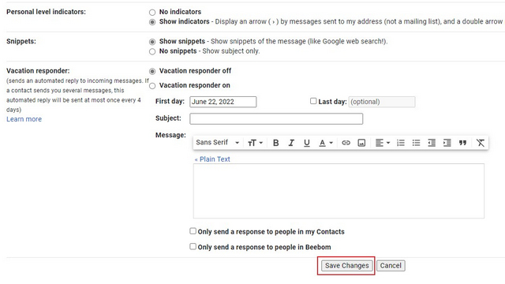Image resolution: width=505 pixels, height=284 pixels.
Task: Click the Save Changes button
Action: coord(346,266)
